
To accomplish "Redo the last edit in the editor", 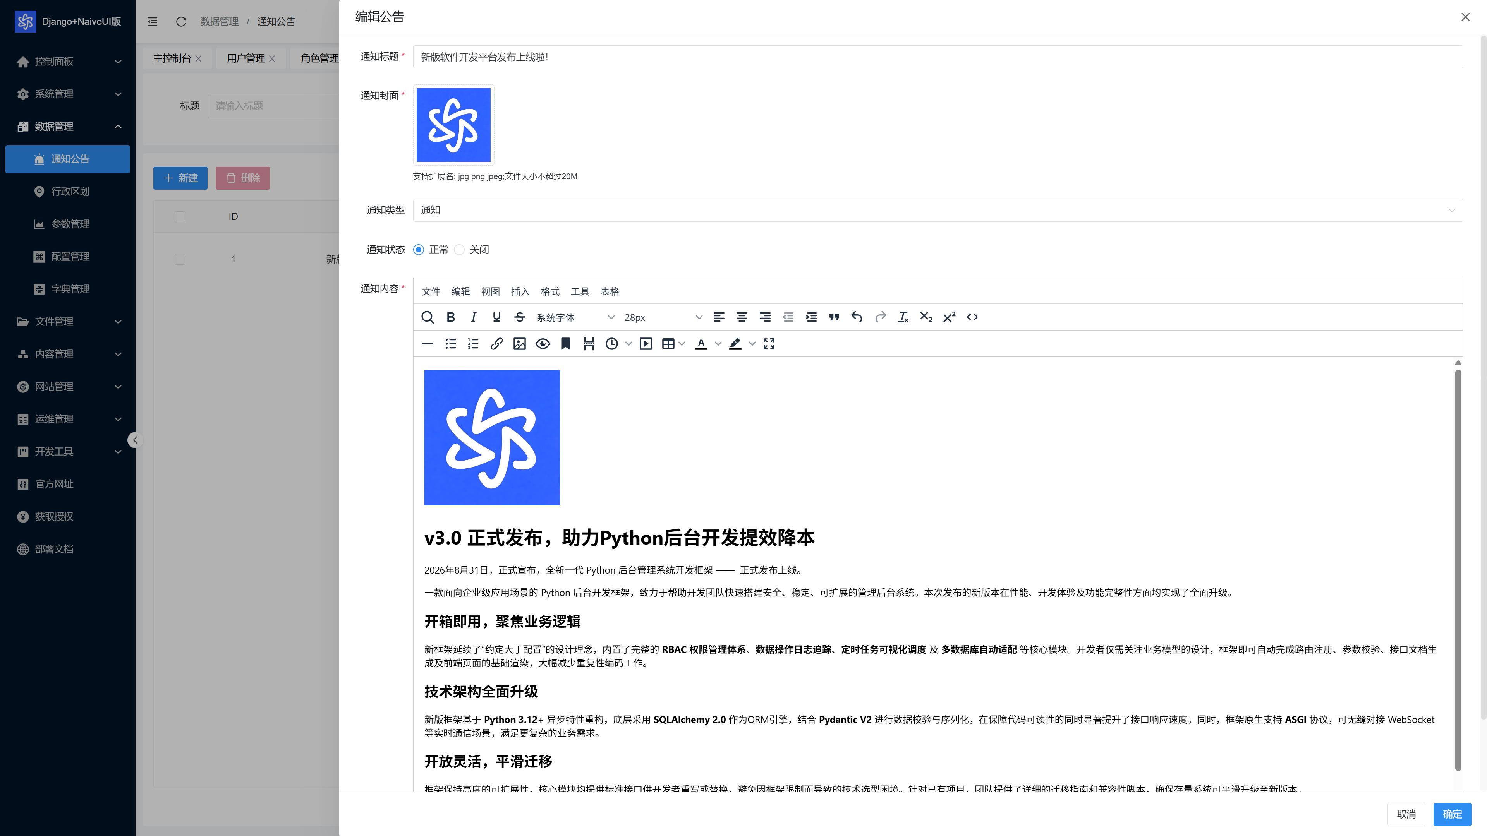I will pos(880,317).
